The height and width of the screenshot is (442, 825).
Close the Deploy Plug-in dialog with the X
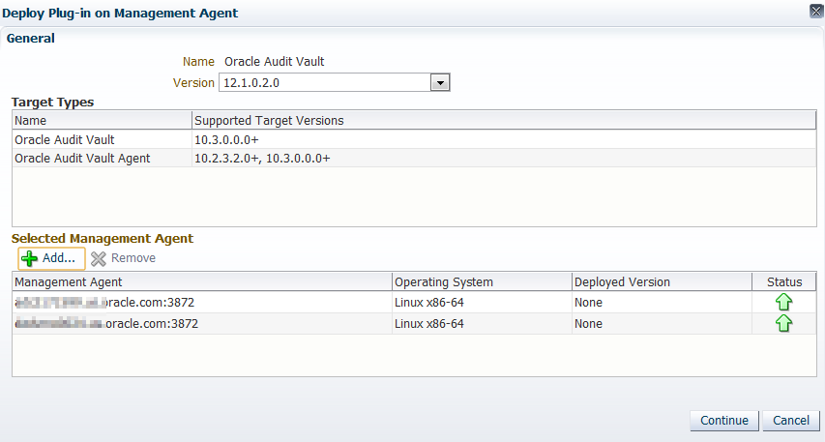816,11
